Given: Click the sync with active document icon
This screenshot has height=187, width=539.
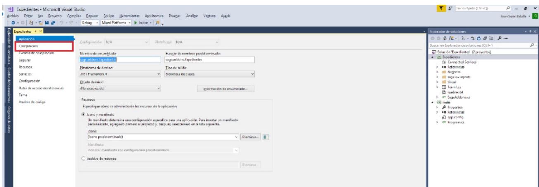Looking at the screenshot, I should click(x=473, y=38).
